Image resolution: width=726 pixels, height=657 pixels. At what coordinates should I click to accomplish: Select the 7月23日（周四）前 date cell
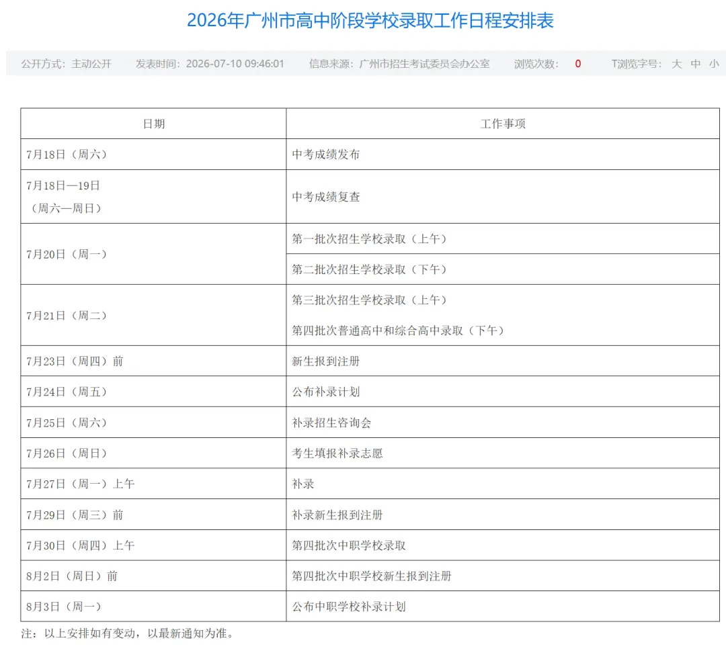click(x=153, y=361)
